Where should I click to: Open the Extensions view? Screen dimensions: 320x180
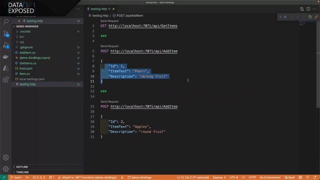tap(5, 79)
